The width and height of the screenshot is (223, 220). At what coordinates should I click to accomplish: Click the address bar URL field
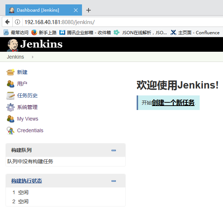pos(122,22)
